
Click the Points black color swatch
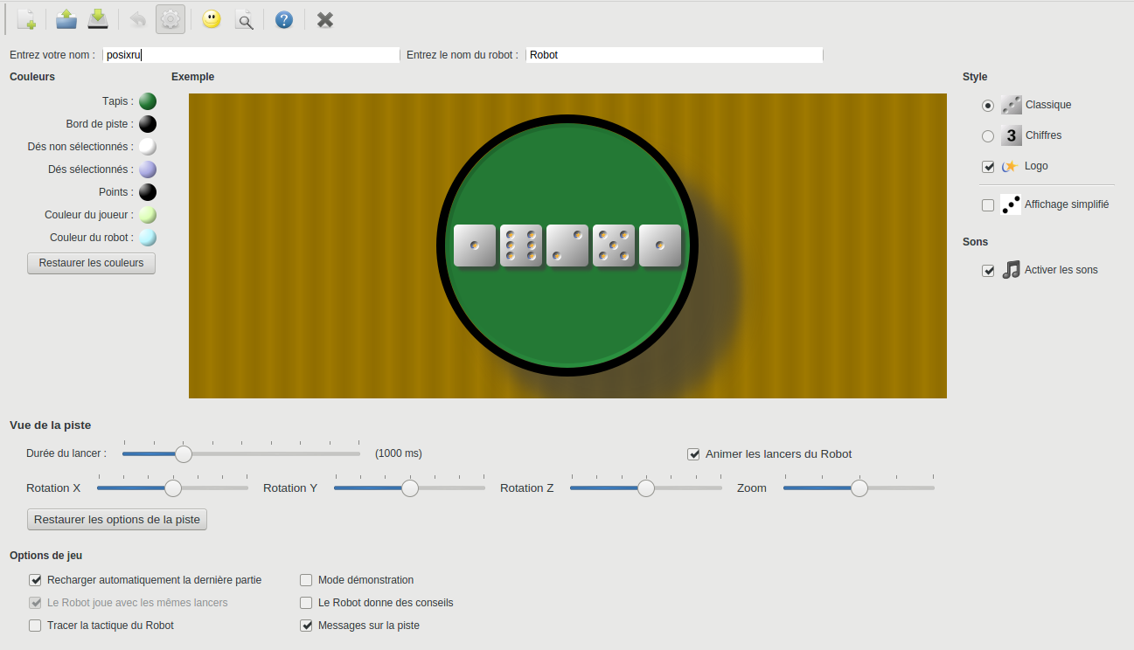point(148,192)
